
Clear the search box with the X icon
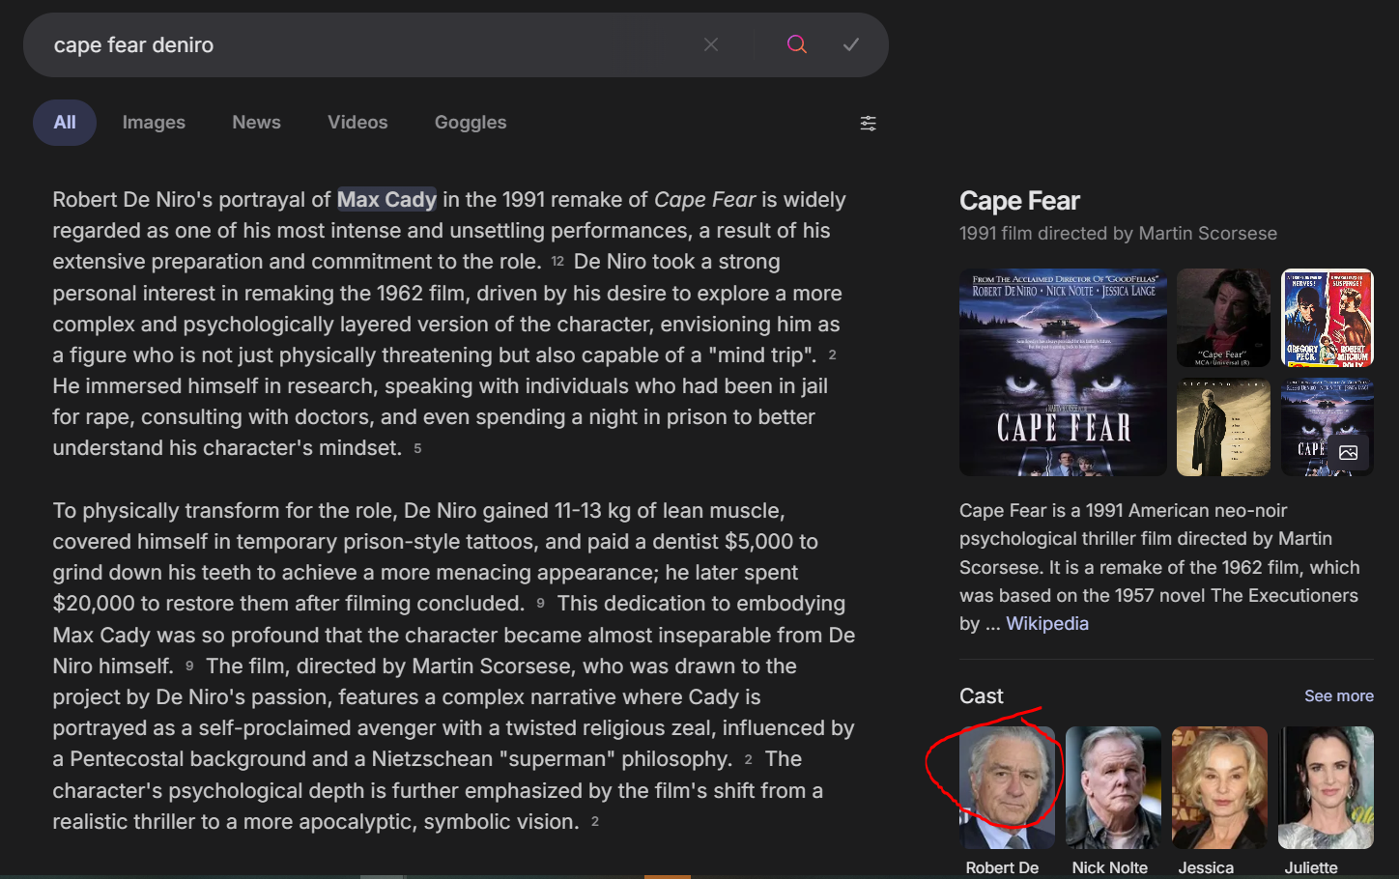tap(711, 44)
